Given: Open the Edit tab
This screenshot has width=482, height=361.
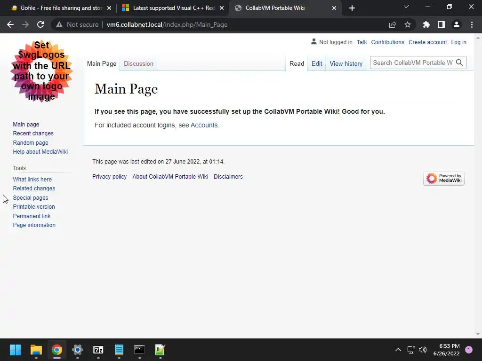Looking at the screenshot, I should pyautogui.click(x=317, y=63).
